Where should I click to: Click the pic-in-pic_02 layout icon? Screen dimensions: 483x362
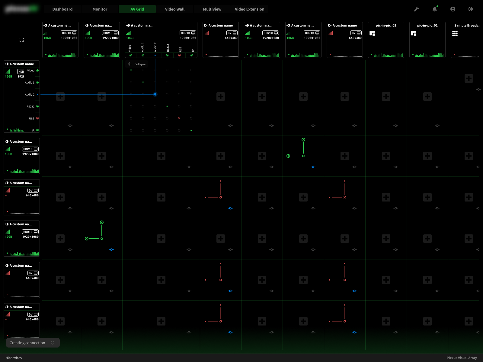(372, 33)
